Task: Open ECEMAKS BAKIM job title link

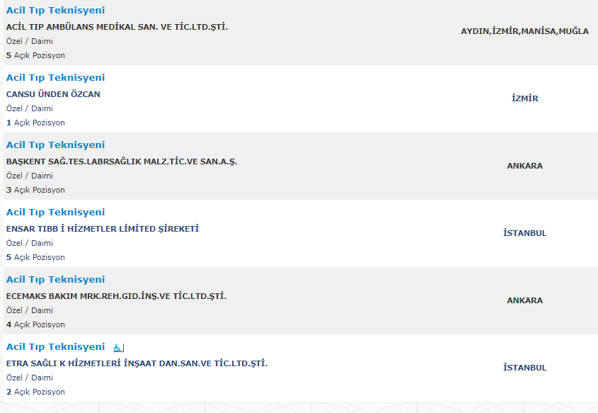Action: (x=55, y=279)
